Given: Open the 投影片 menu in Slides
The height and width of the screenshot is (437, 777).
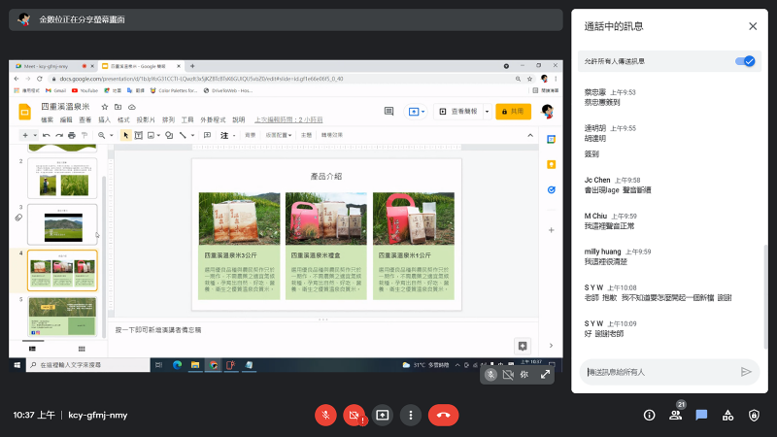Looking at the screenshot, I should (x=146, y=119).
